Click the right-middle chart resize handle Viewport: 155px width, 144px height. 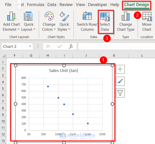point(112,104)
